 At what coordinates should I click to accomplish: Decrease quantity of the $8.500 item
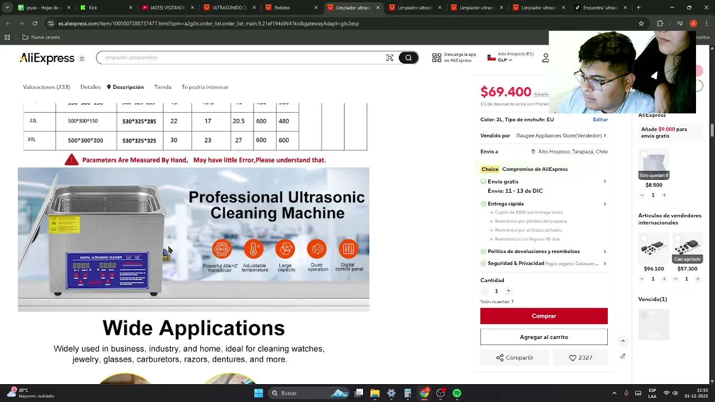click(x=642, y=195)
